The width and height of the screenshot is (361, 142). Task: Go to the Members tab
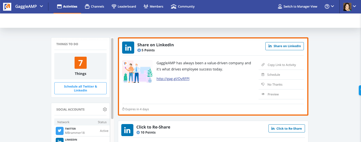[153, 6]
